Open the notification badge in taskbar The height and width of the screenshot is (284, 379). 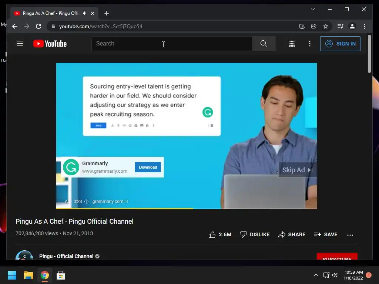(x=368, y=275)
